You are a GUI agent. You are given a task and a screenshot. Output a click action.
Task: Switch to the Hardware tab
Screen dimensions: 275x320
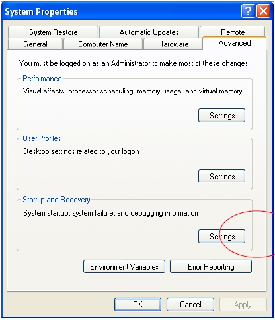[x=173, y=44]
